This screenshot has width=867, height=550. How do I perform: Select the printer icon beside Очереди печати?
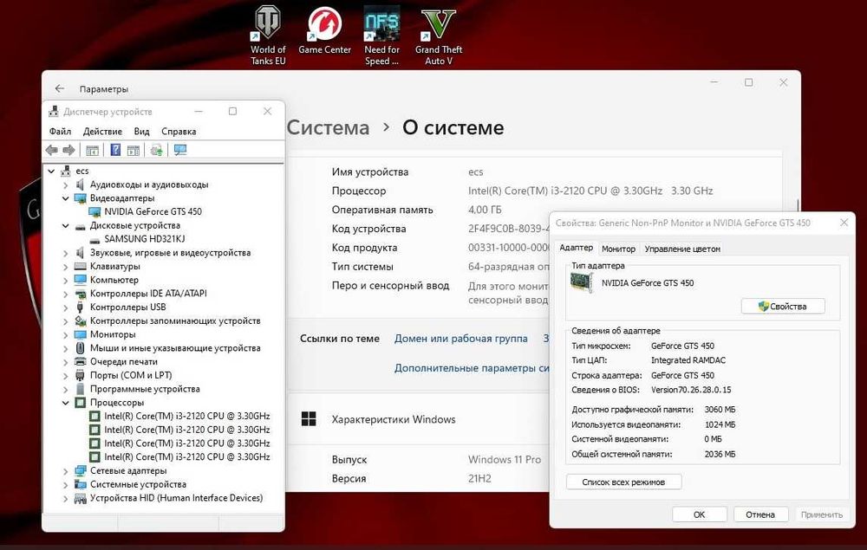tap(80, 362)
